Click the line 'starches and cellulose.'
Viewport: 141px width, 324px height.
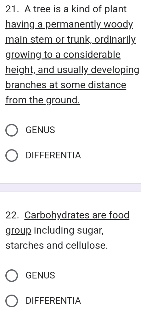[x=57, y=246]
